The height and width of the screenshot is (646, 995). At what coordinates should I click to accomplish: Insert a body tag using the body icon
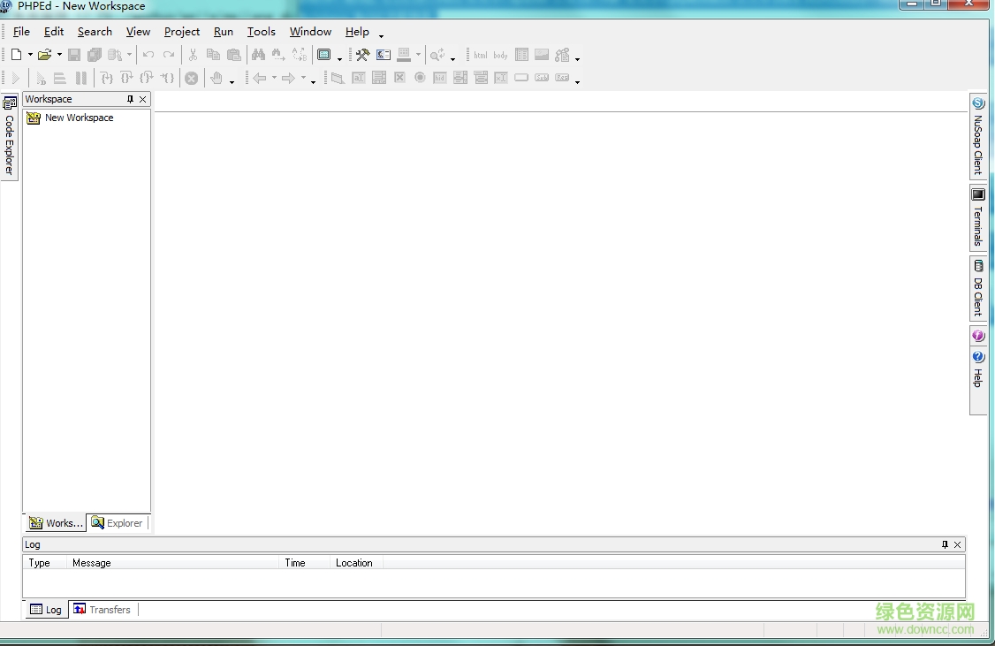501,54
